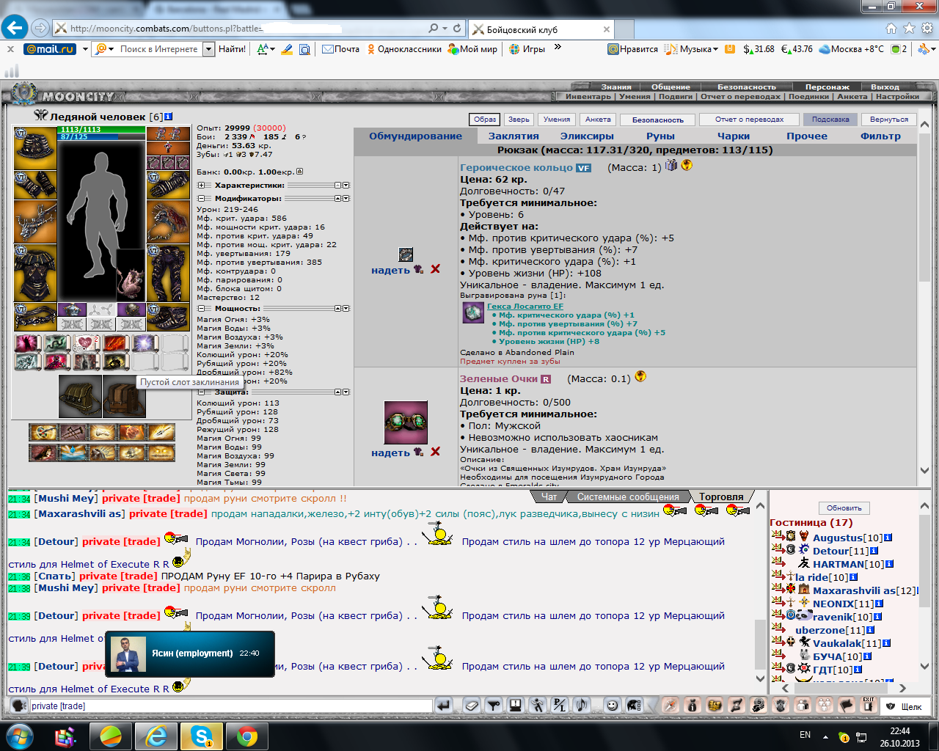Click the heart spell scroll icon
This screenshot has width=939, height=751.
pyautogui.click(x=87, y=343)
